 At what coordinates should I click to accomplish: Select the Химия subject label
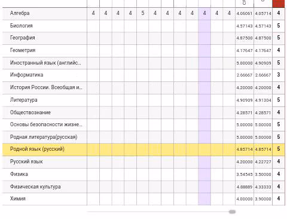click(x=18, y=199)
